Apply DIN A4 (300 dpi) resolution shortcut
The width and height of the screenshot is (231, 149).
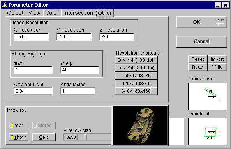[136, 68]
